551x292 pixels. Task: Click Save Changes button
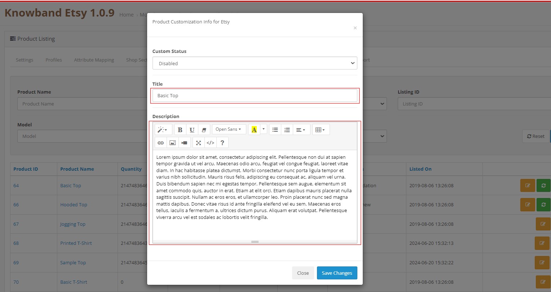[x=337, y=273]
